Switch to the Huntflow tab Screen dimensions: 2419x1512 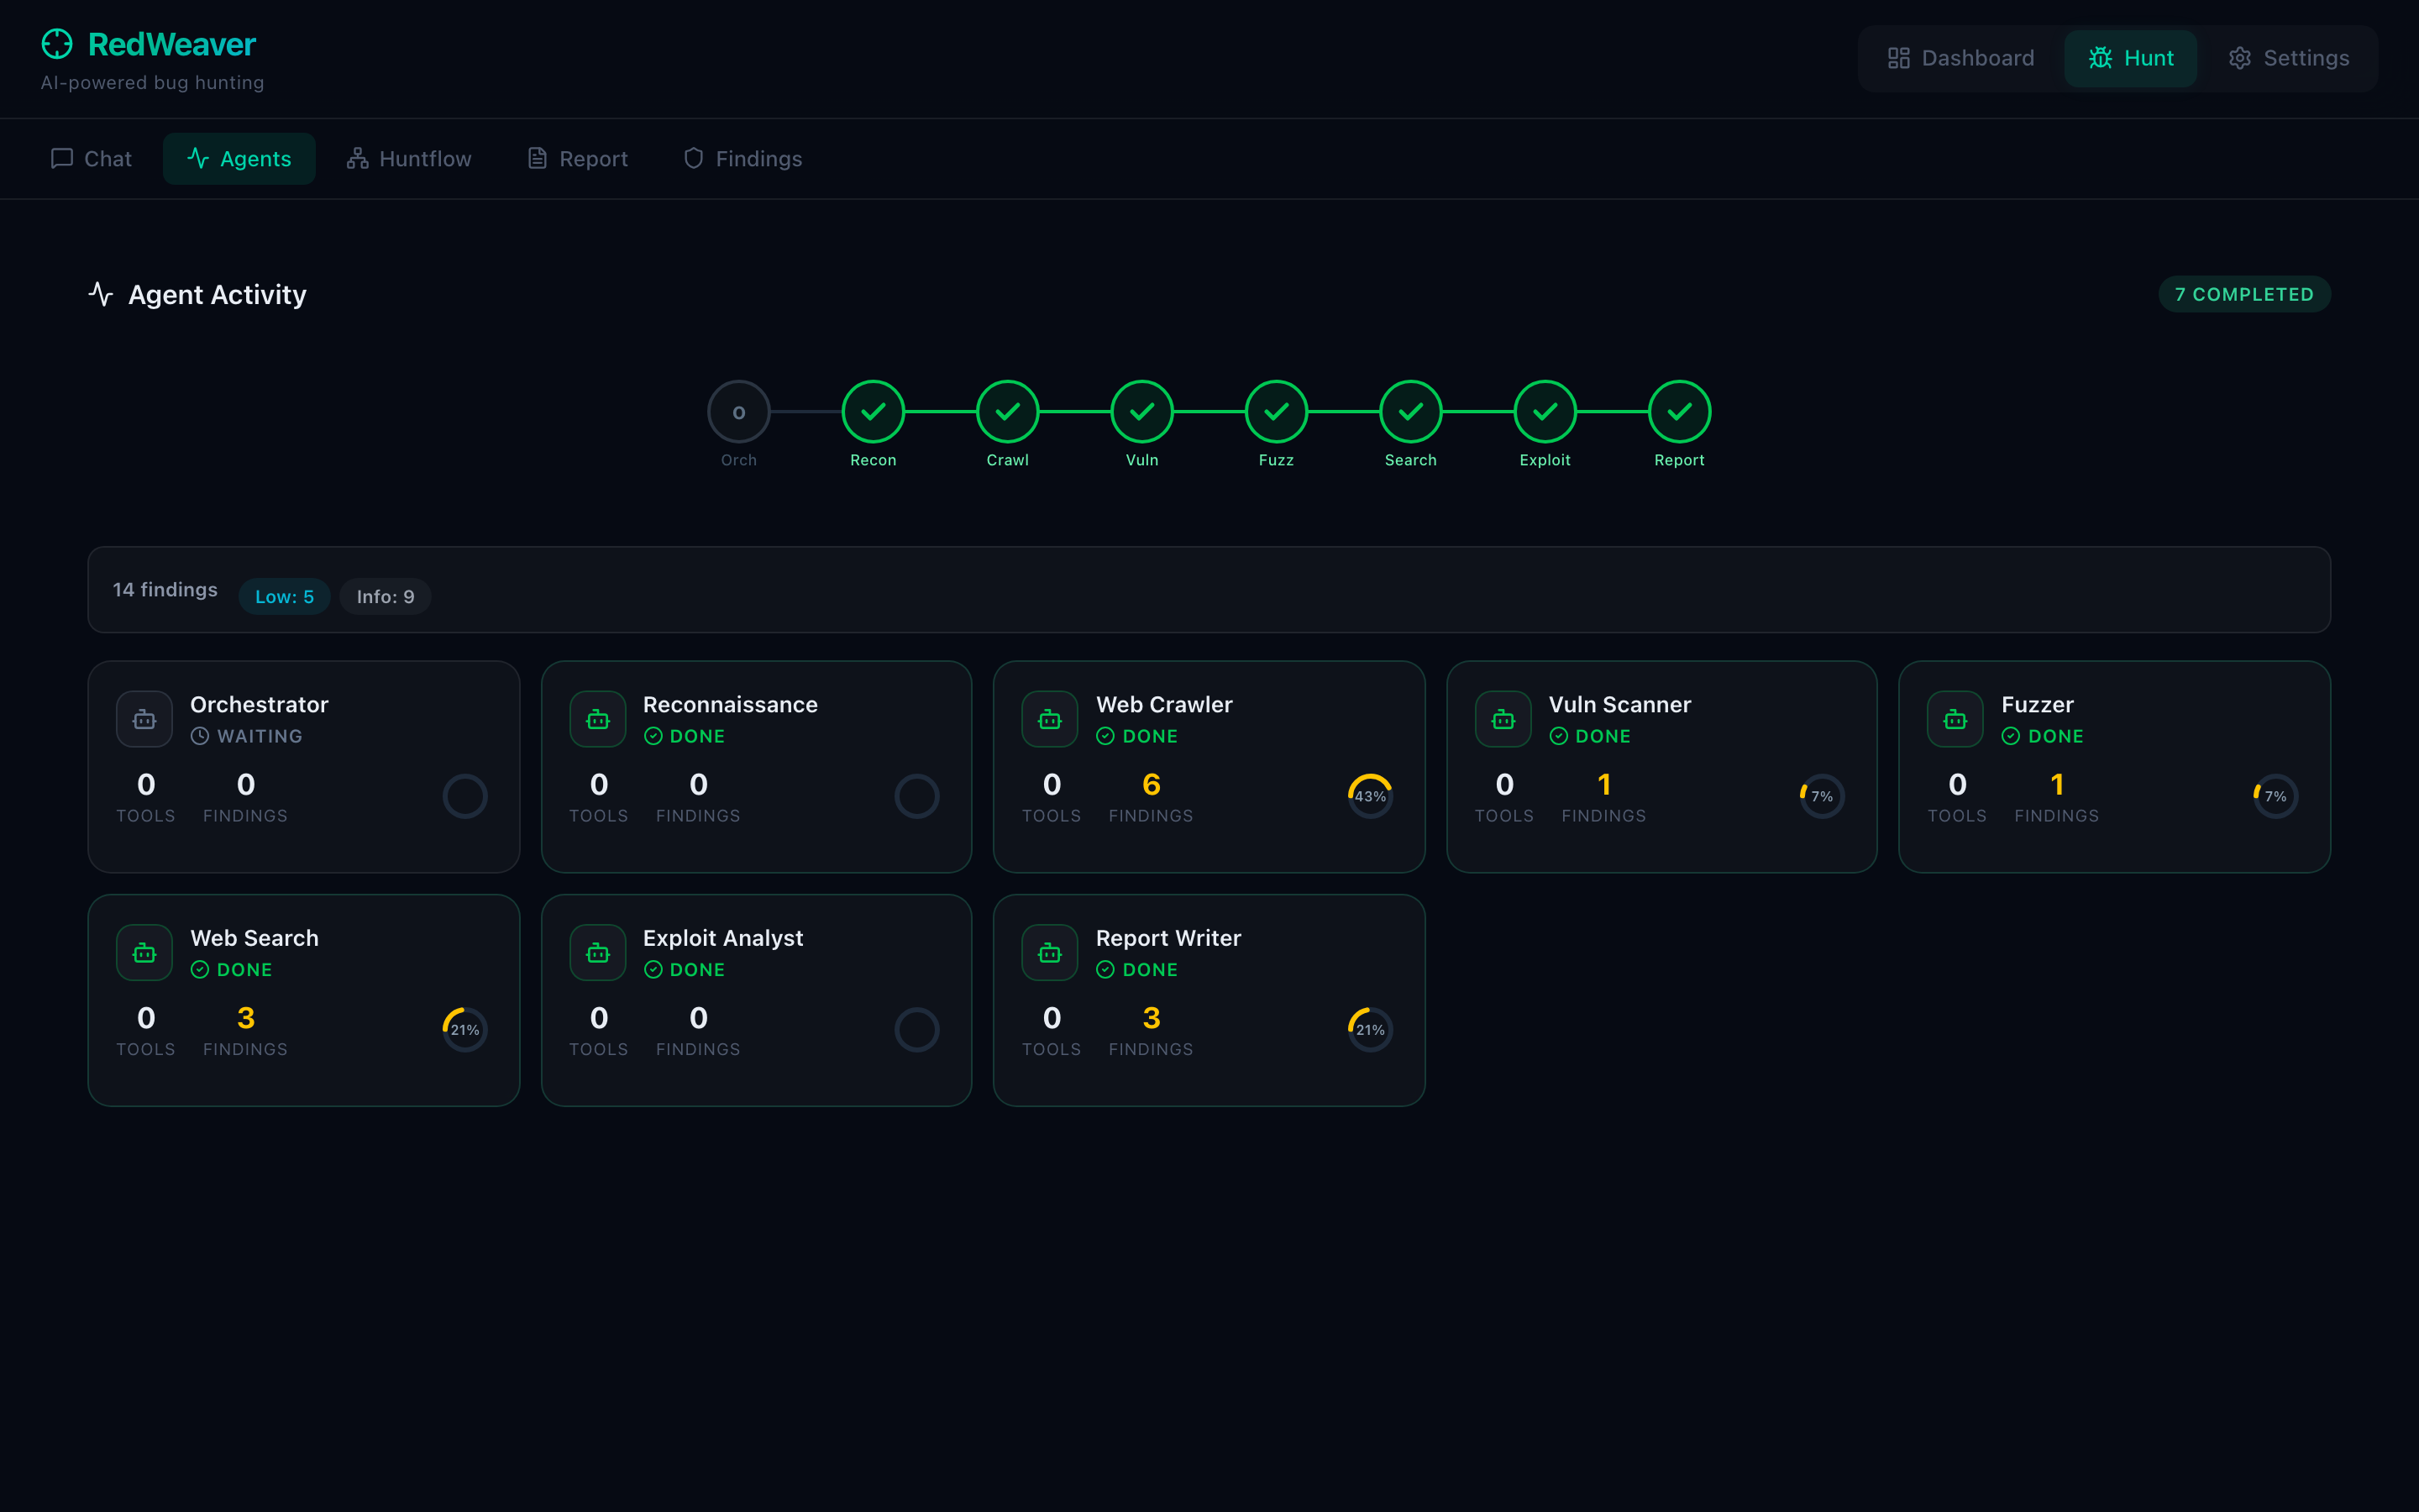coord(409,159)
